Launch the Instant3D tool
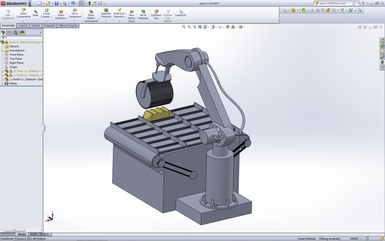 [x=180, y=13]
